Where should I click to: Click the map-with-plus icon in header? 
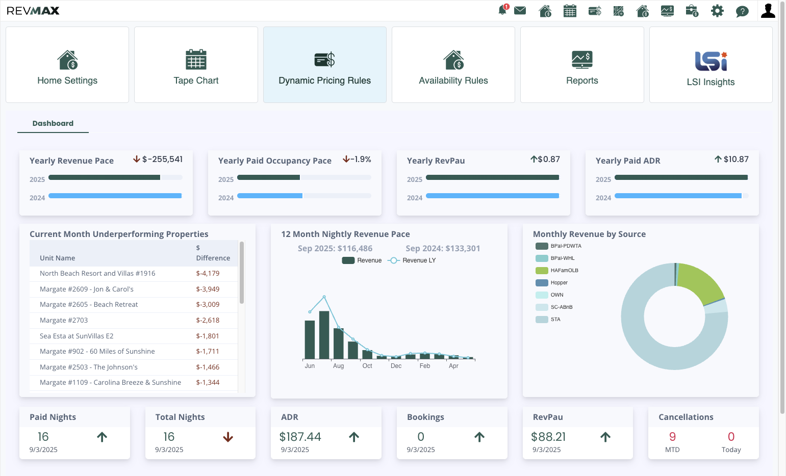[x=619, y=11]
